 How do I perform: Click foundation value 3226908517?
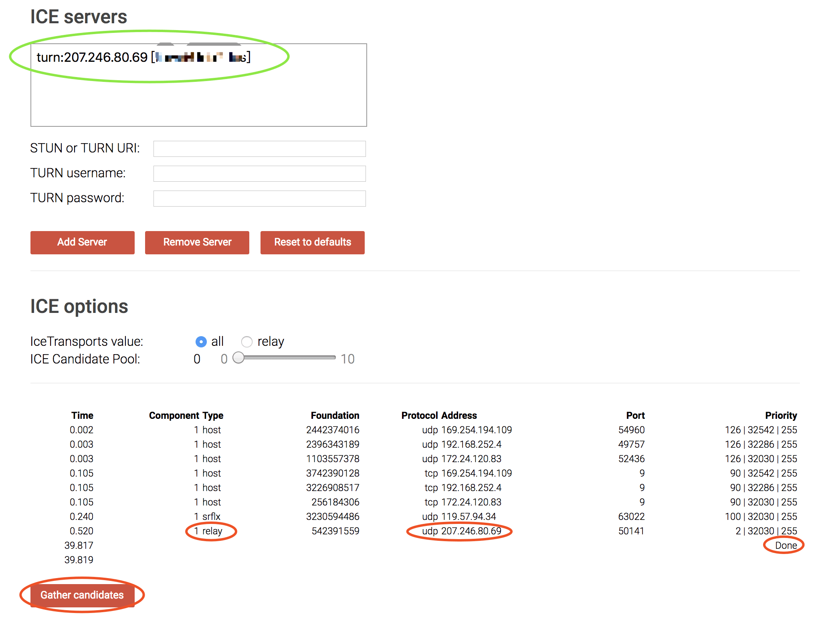[x=333, y=488]
